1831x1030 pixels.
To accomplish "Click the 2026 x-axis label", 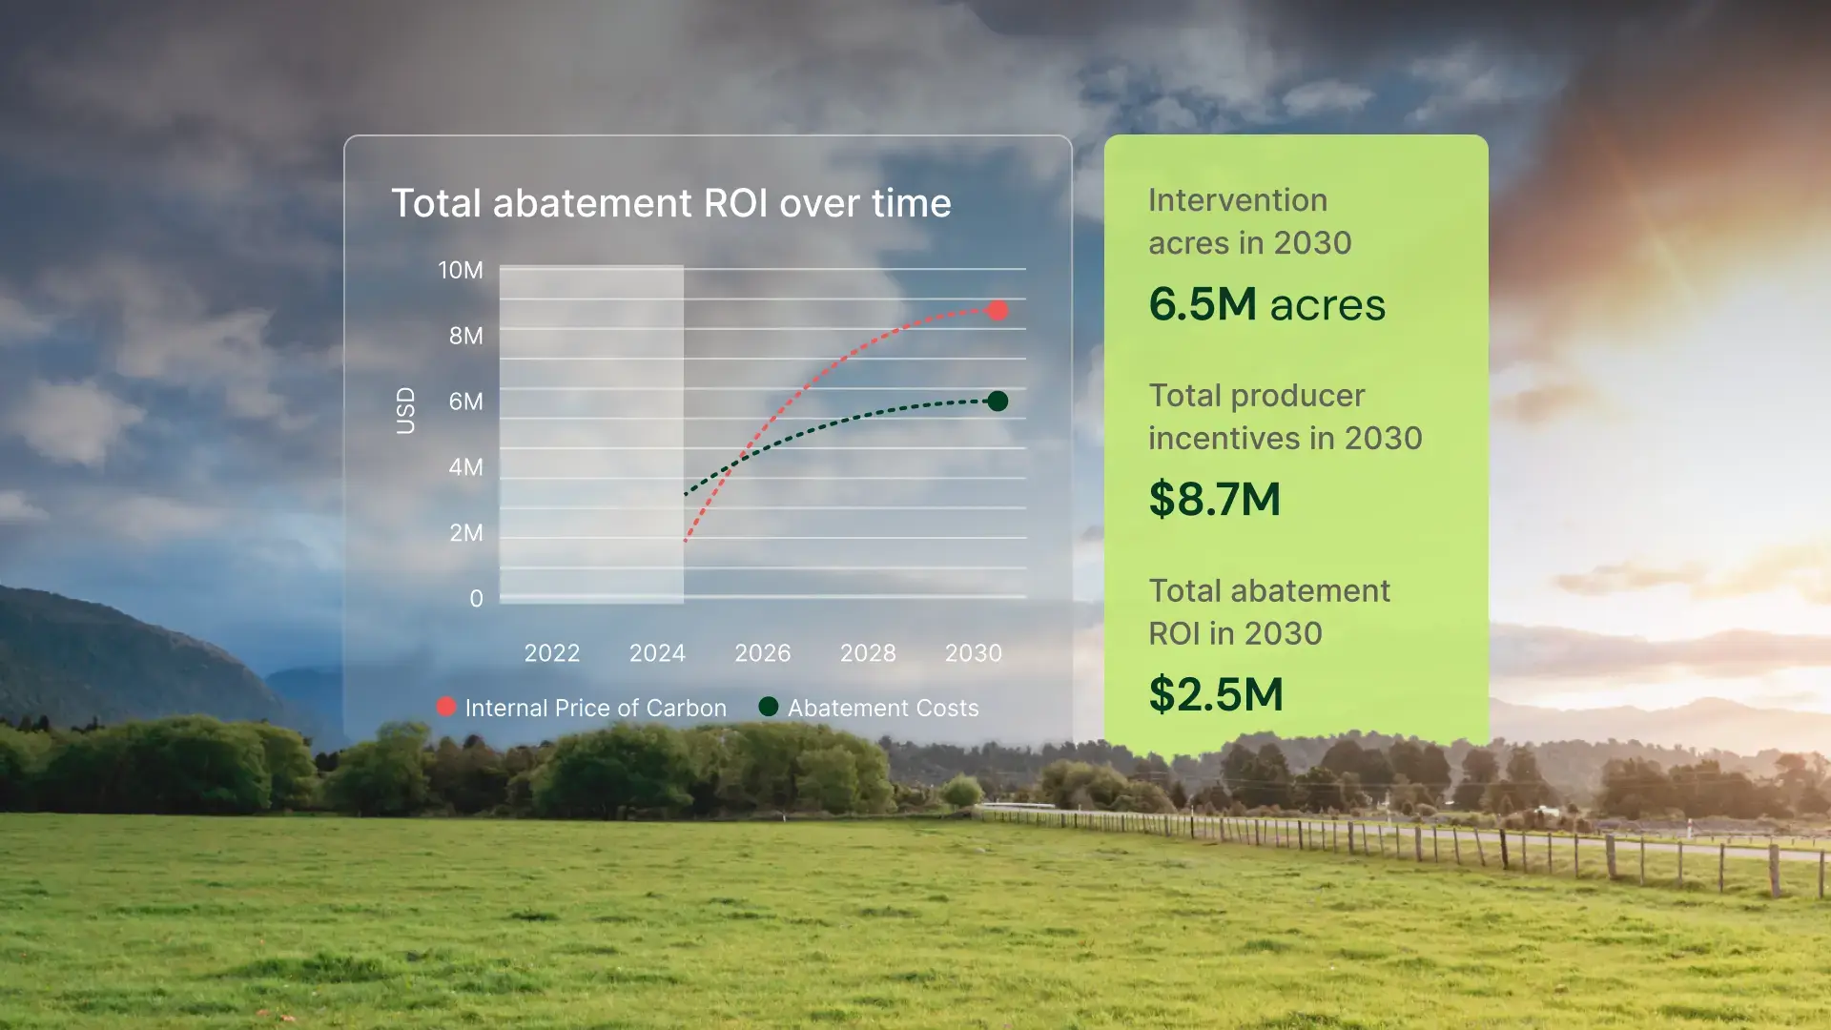I will 762,653.
